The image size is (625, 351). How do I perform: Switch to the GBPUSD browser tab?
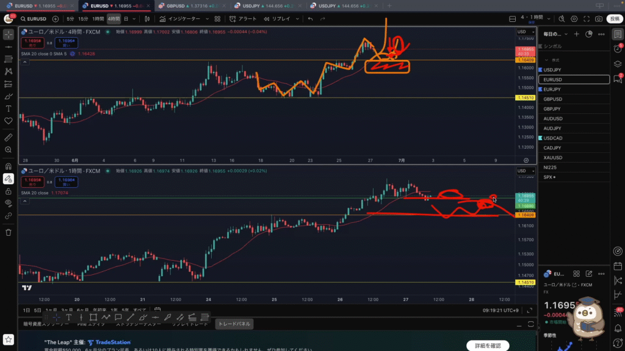pyautogui.click(x=192, y=6)
